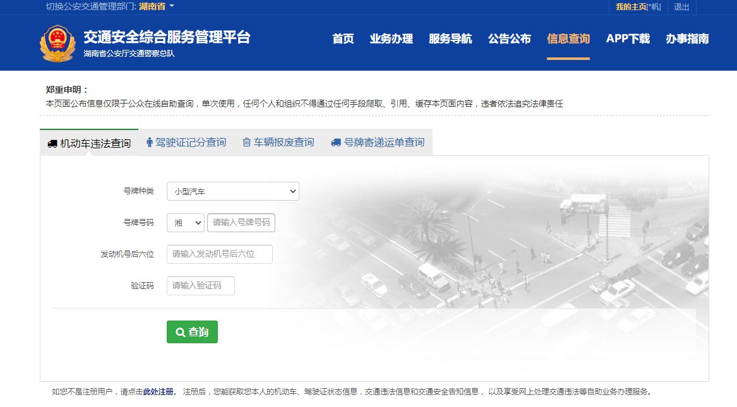The height and width of the screenshot is (407, 737).
Task: Click the 验证码 captcha input box
Action: click(200, 286)
